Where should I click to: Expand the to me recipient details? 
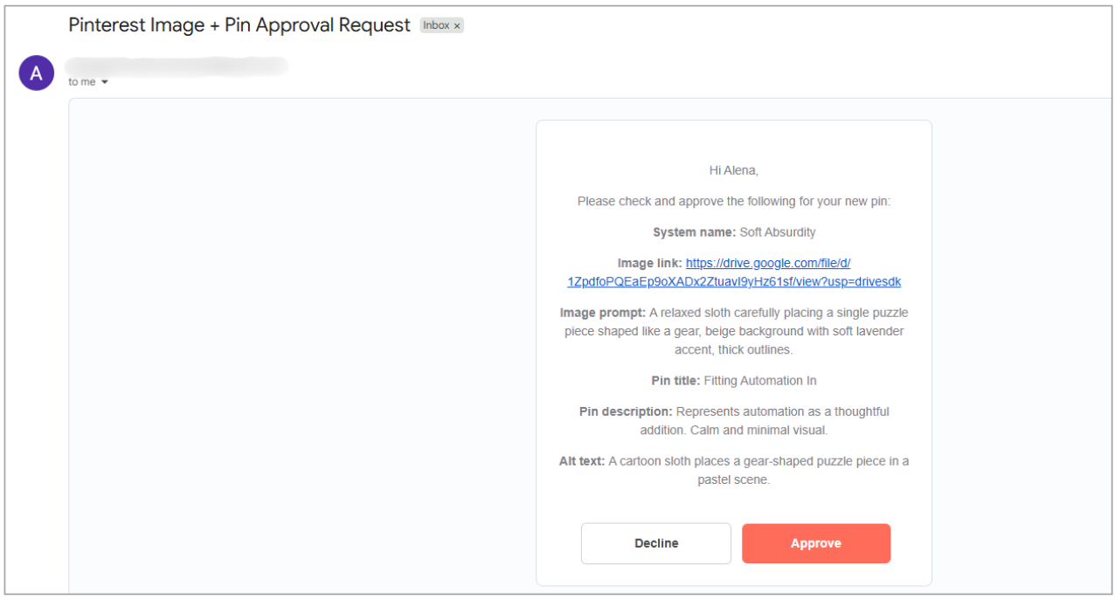80,81
